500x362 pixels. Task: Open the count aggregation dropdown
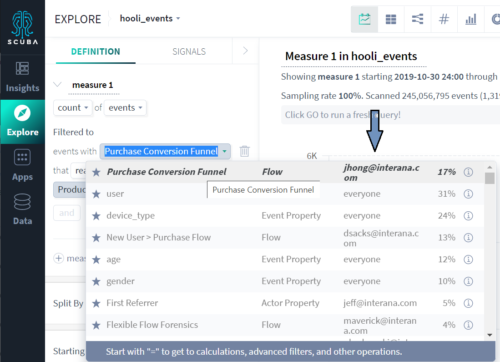73,107
